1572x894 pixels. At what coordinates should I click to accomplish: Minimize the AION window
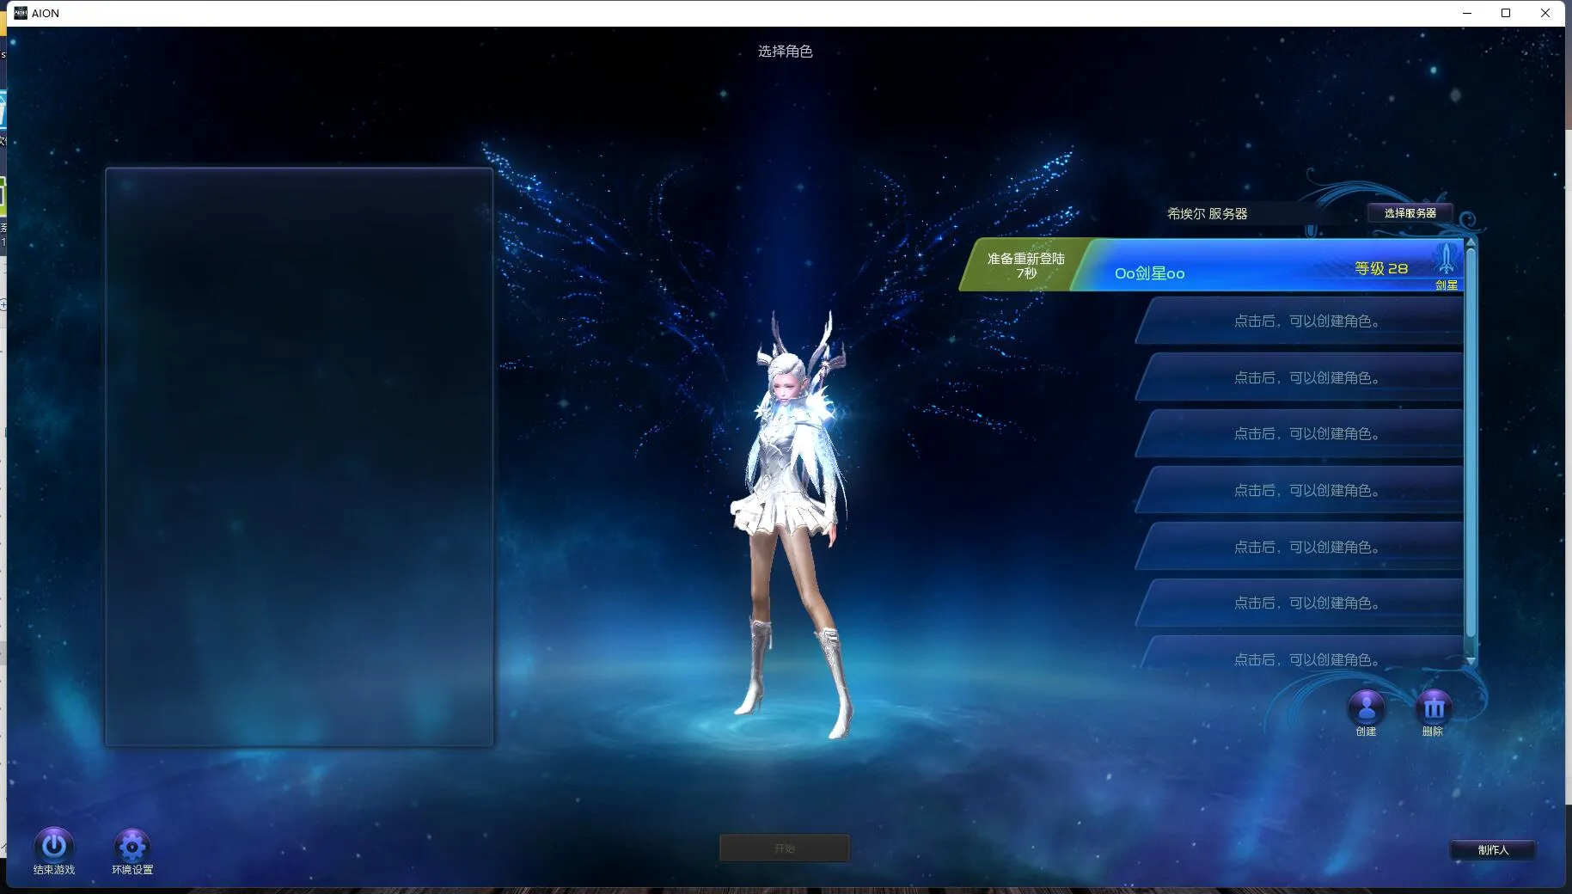1466,13
